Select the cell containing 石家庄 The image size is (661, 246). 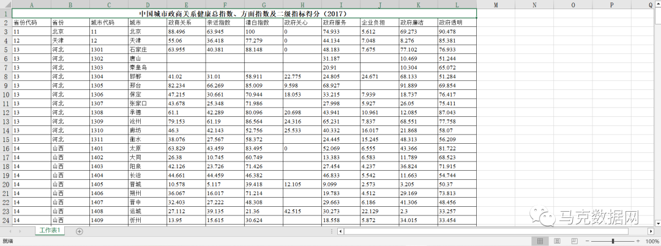pos(148,50)
